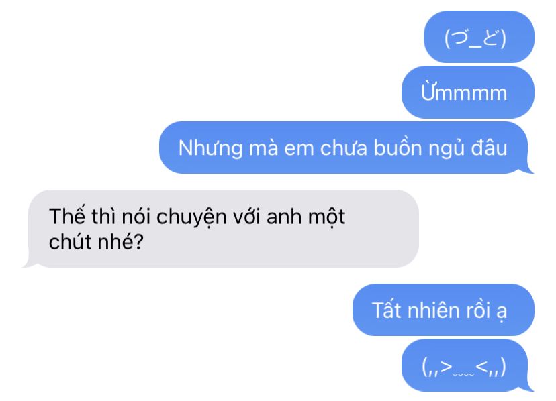Click the (づ_ど) kaomoji message bubble
This screenshot has width=556, height=401.
tap(479, 37)
